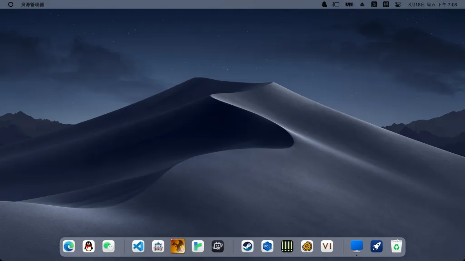Viewport: 465px width, 261px height.
Task: Click the blue monitor icon in dock
Action: 356,246
